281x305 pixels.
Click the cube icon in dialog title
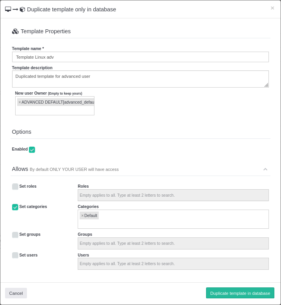(22, 9)
